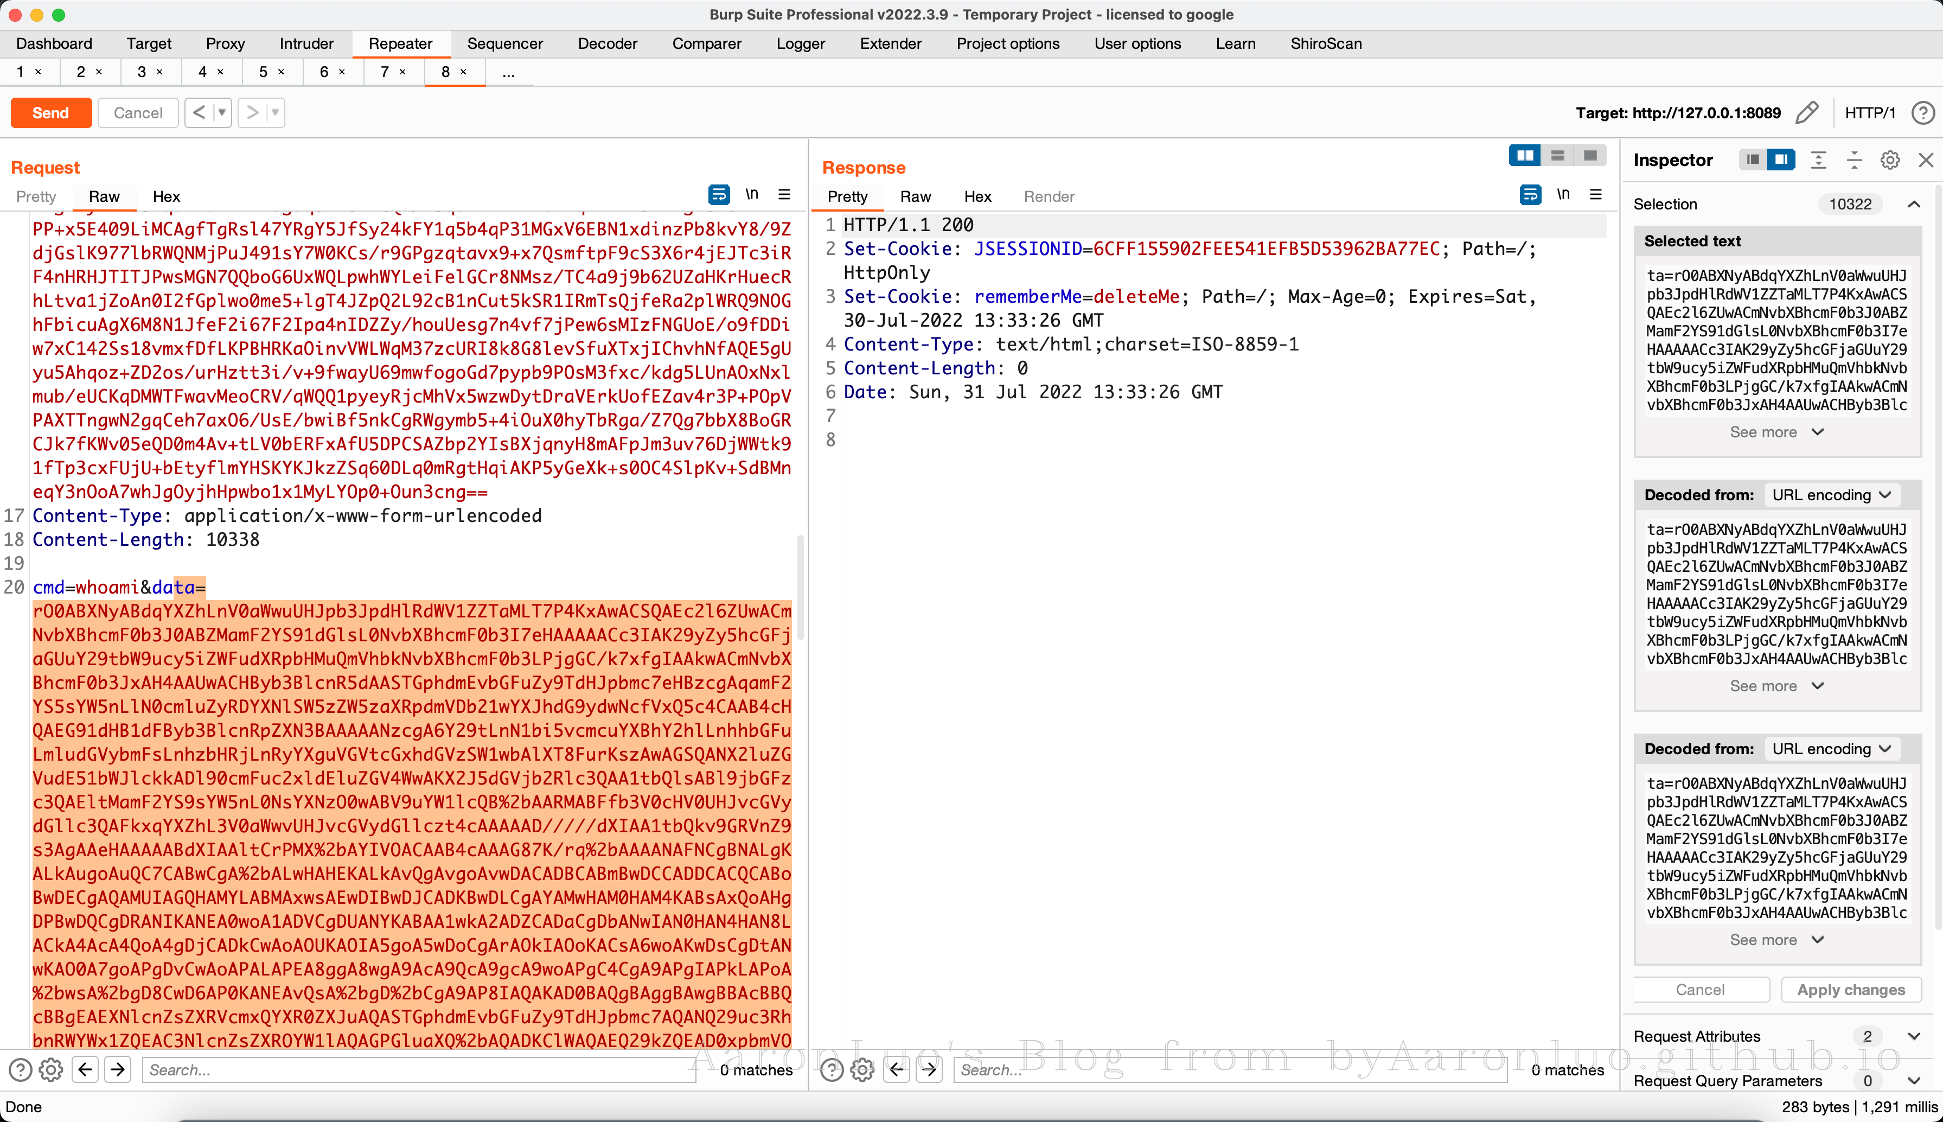Screen dimensions: 1943x1122
Task: Open Inspector settings gear
Action: coord(1890,160)
